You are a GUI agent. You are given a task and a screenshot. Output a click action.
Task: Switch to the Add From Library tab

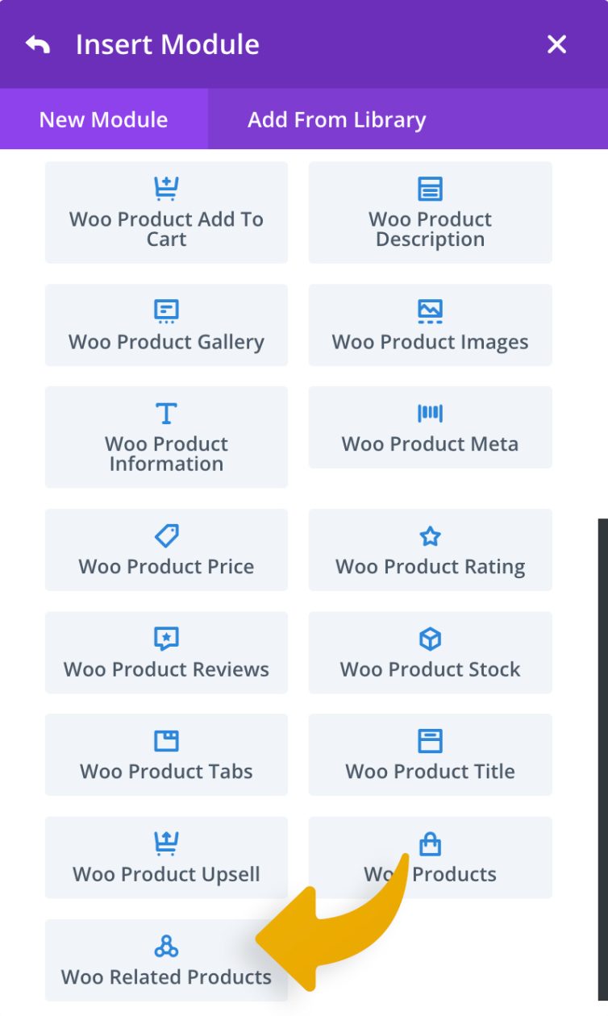tap(335, 119)
